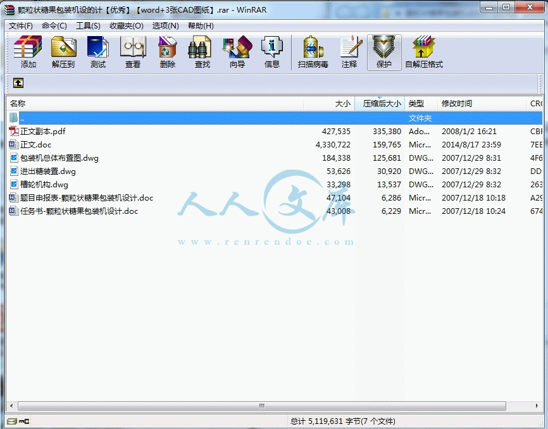Select file name 槽轮机构.dwg

(x=44, y=185)
